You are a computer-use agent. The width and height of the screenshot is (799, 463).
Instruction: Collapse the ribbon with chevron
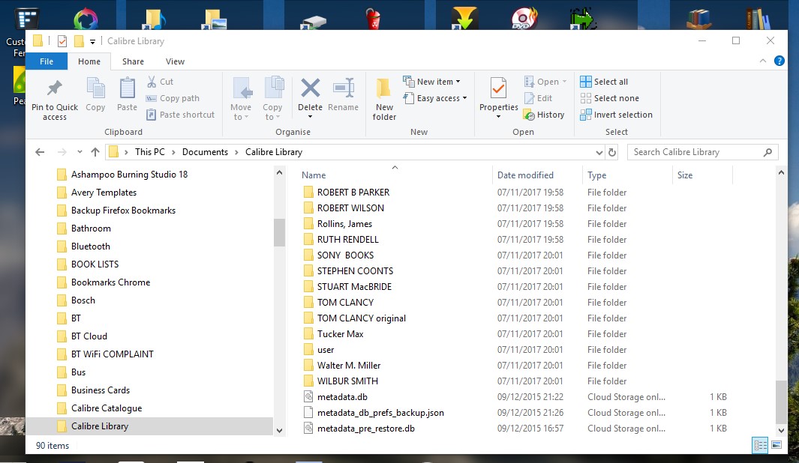click(764, 61)
